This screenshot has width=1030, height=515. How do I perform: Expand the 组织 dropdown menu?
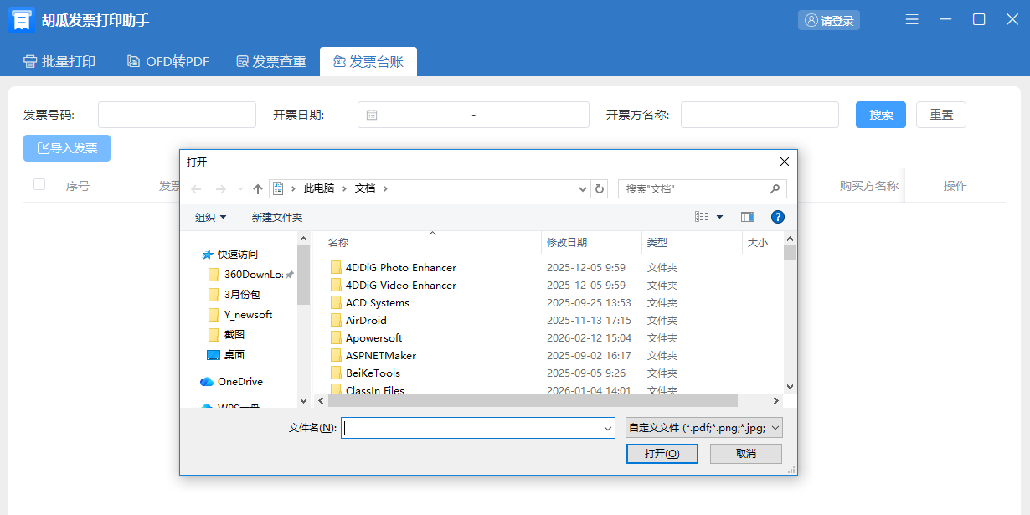coord(211,218)
